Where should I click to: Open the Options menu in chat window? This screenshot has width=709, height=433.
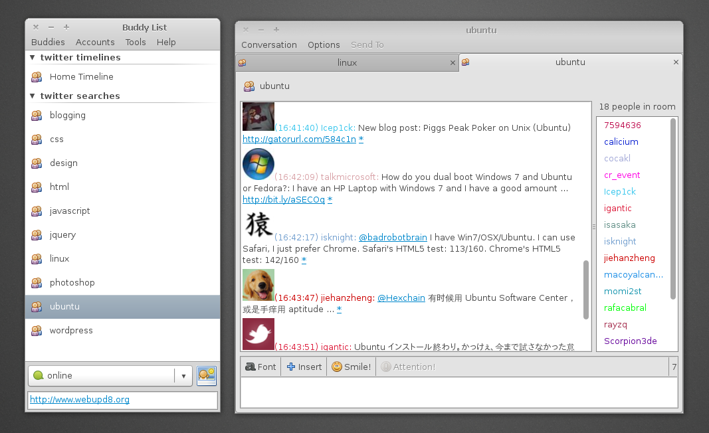click(324, 44)
